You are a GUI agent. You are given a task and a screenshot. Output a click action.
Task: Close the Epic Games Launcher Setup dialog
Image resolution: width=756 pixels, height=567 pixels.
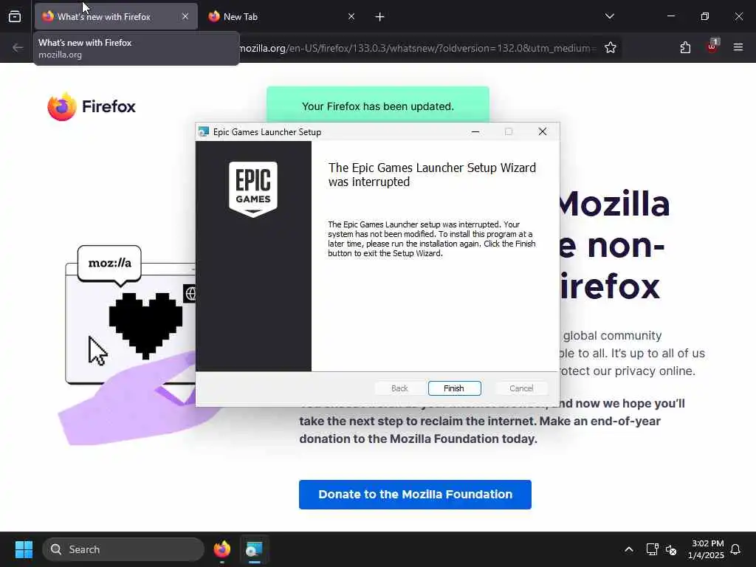click(x=543, y=131)
